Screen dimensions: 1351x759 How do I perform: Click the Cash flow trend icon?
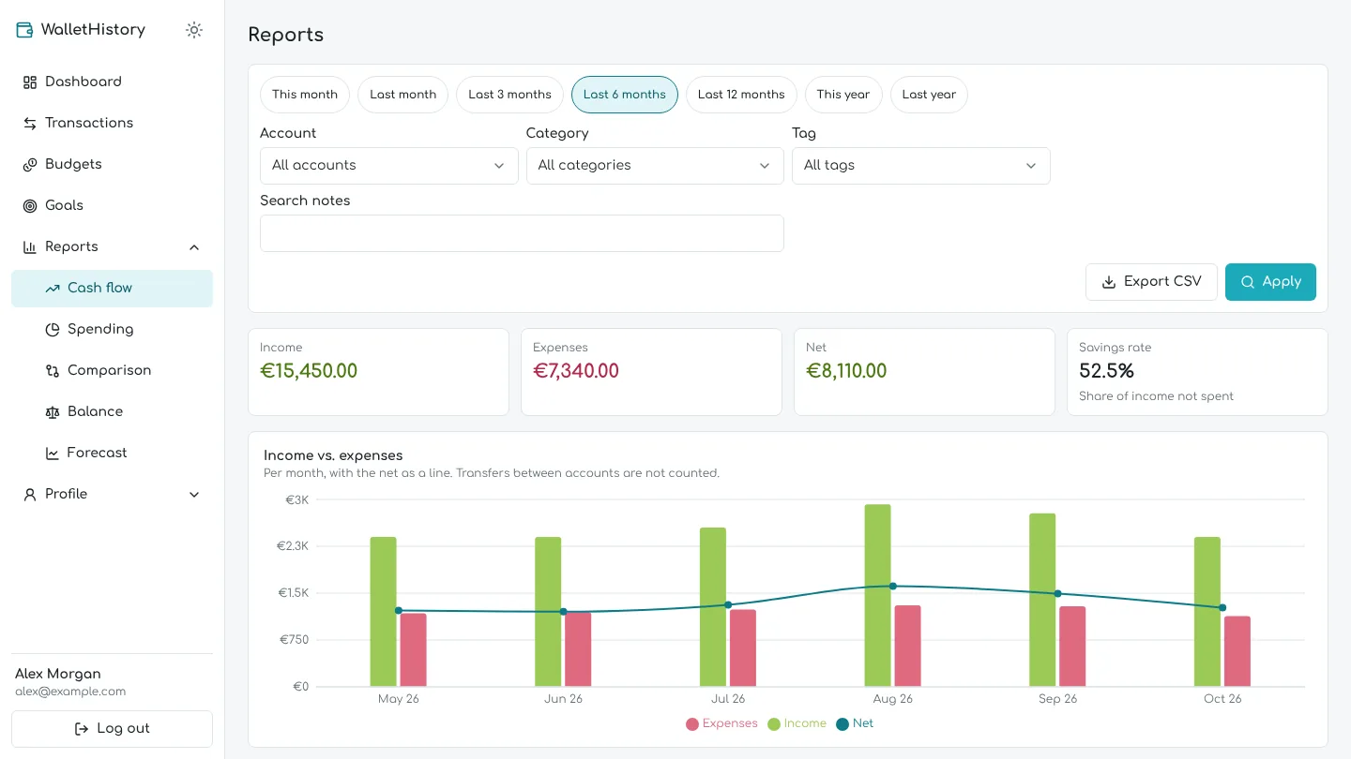click(x=53, y=289)
